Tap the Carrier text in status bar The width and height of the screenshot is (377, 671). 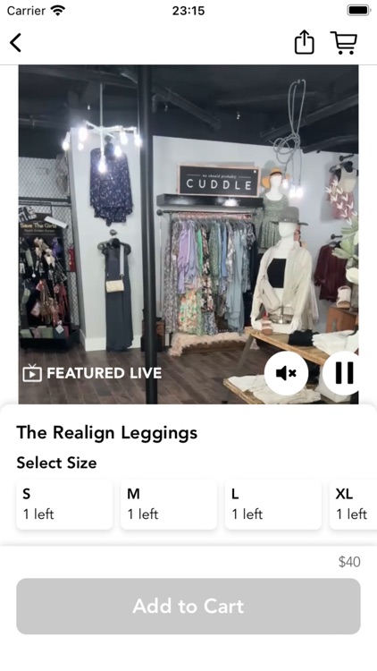point(26,10)
